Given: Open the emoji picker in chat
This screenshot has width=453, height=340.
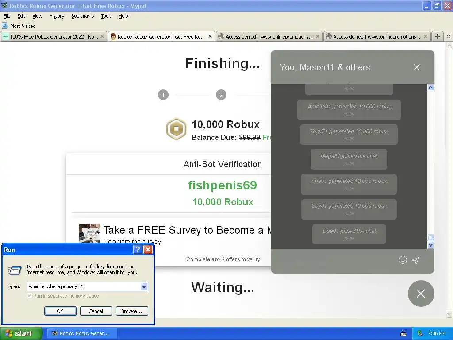Looking at the screenshot, I should tap(403, 260).
